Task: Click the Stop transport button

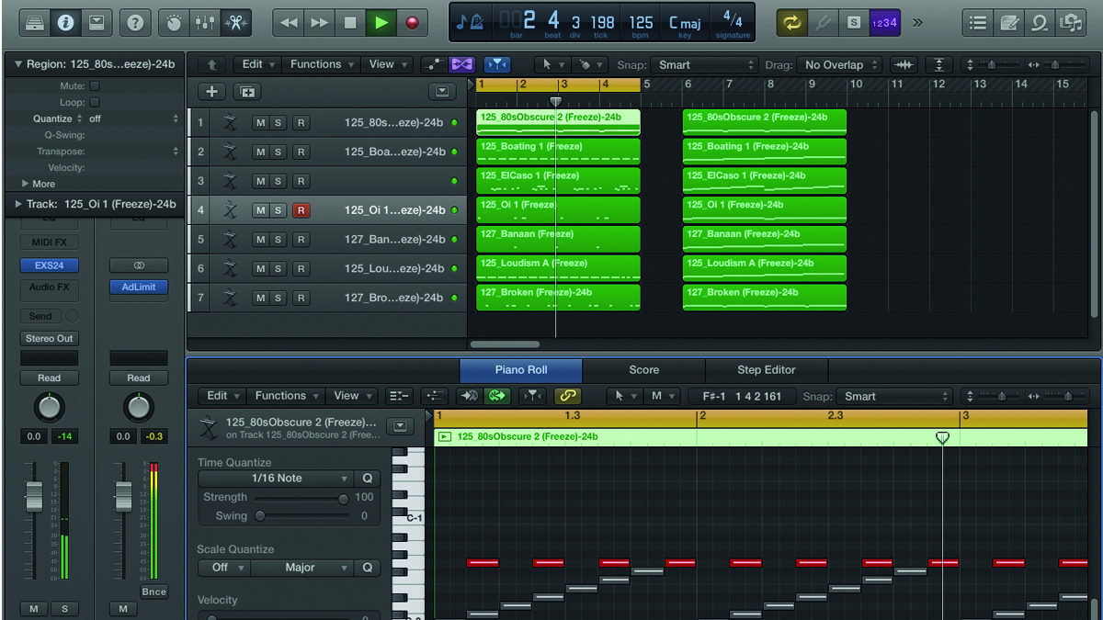Action: tap(350, 23)
